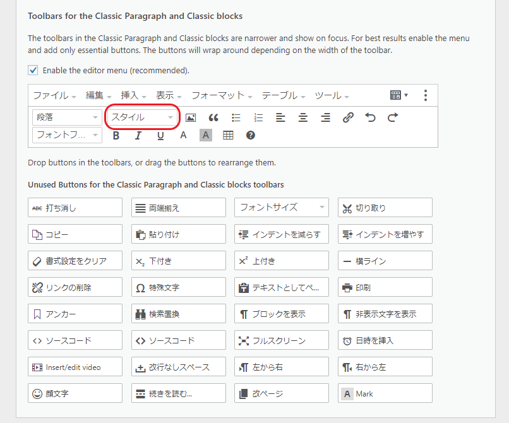Open the フォーマット menu

pos(222,95)
